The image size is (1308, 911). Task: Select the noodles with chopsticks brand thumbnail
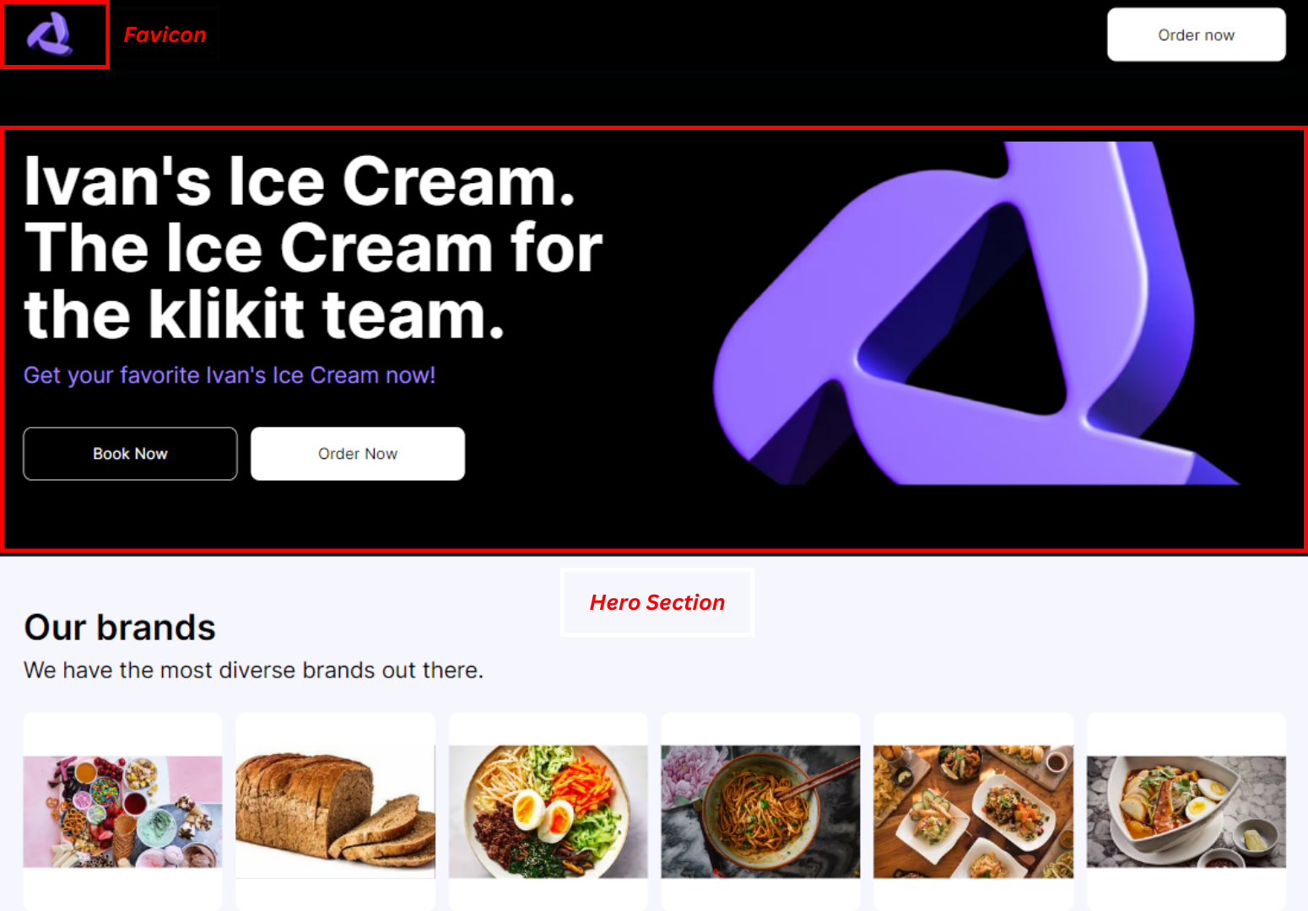[x=760, y=811]
